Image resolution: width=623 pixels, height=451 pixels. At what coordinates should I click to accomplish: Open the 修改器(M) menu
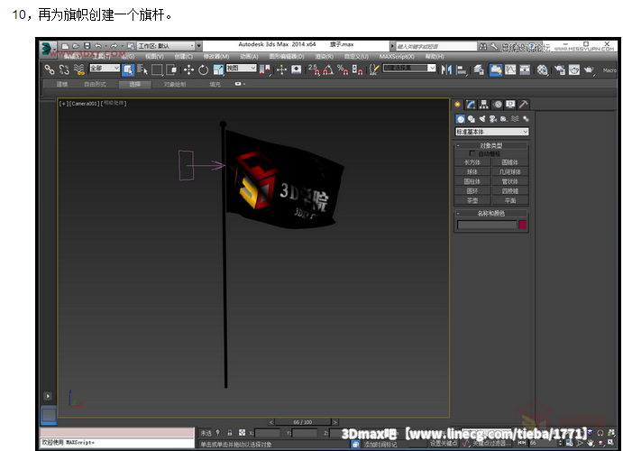(x=216, y=57)
